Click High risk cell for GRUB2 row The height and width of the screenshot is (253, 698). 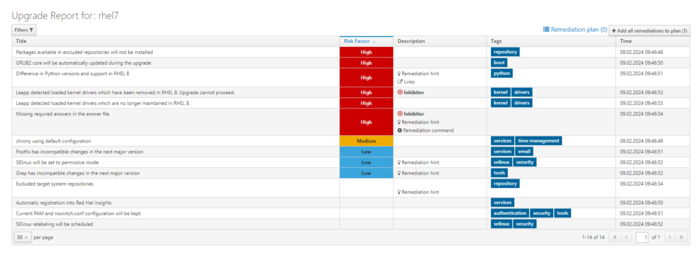[366, 63]
